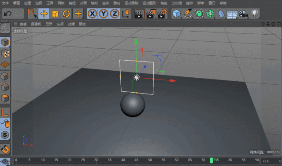Enable Texture mode checkered cube
This screenshot has width=282, height=166.
(5, 54)
